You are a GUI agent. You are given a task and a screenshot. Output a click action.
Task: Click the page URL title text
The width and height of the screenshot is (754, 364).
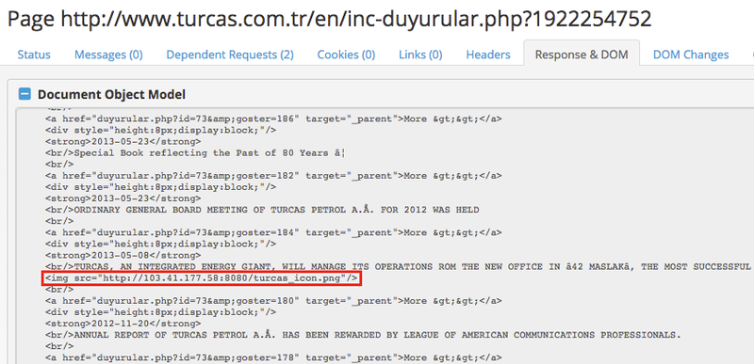click(x=329, y=19)
